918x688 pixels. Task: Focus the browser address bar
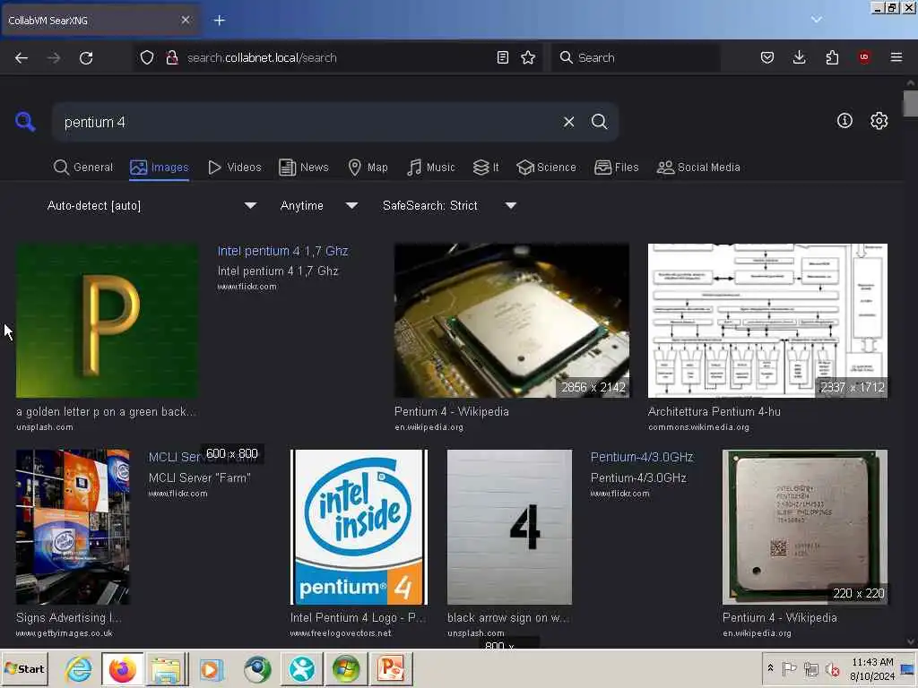coord(338,57)
